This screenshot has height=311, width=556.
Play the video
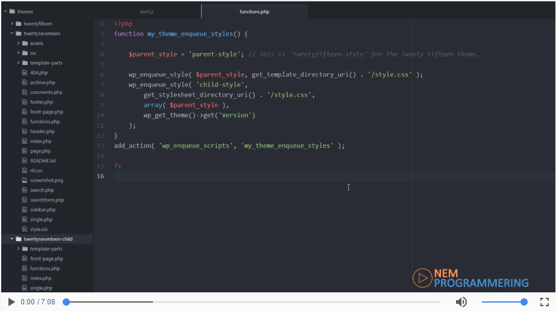[x=11, y=302]
